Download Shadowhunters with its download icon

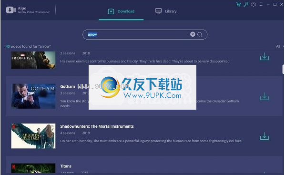(265, 136)
